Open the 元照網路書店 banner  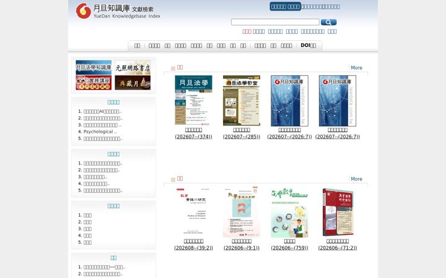[x=133, y=67]
